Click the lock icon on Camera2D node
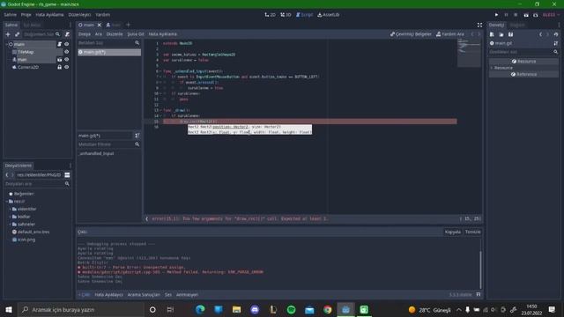The width and height of the screenshot is (564, 317). coord(59,67)
